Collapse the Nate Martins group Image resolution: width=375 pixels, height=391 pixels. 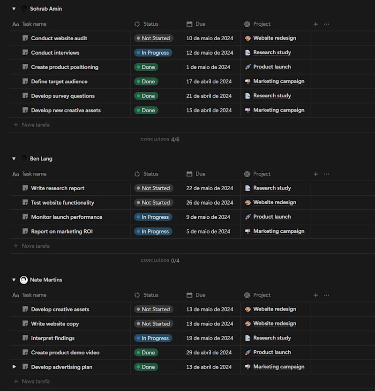click(14, 280)
